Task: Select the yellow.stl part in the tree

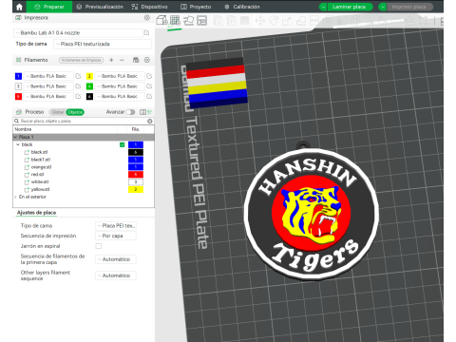Action: [x=41, y=189]
